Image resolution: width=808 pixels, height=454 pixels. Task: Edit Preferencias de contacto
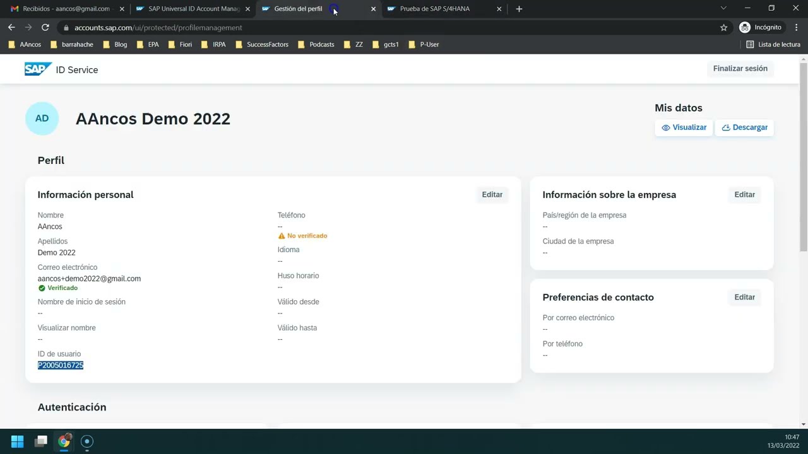[x=744, y=297]
